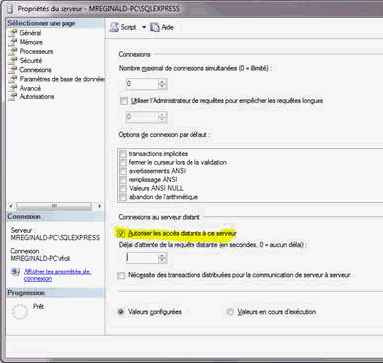The width and height of the screenshot is (383, 363).
Task: Open the Connexions page
Action: click(x=35, y=70)
